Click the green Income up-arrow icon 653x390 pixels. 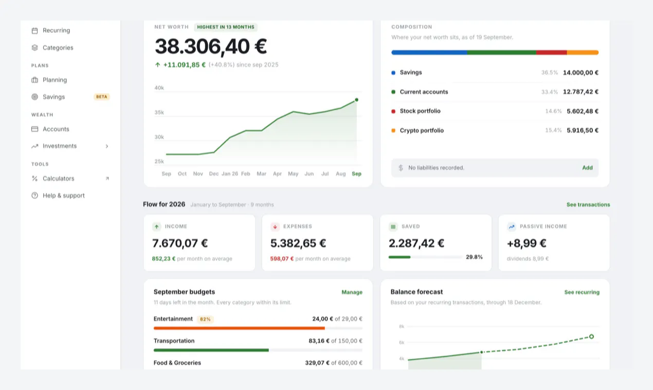[157, 226]
